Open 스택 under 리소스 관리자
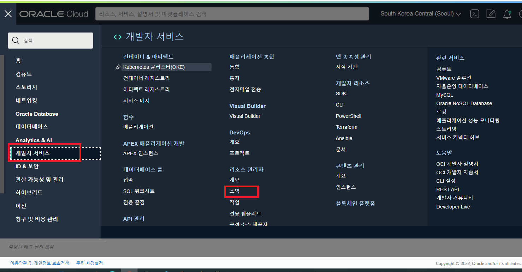 click(235, 191)
